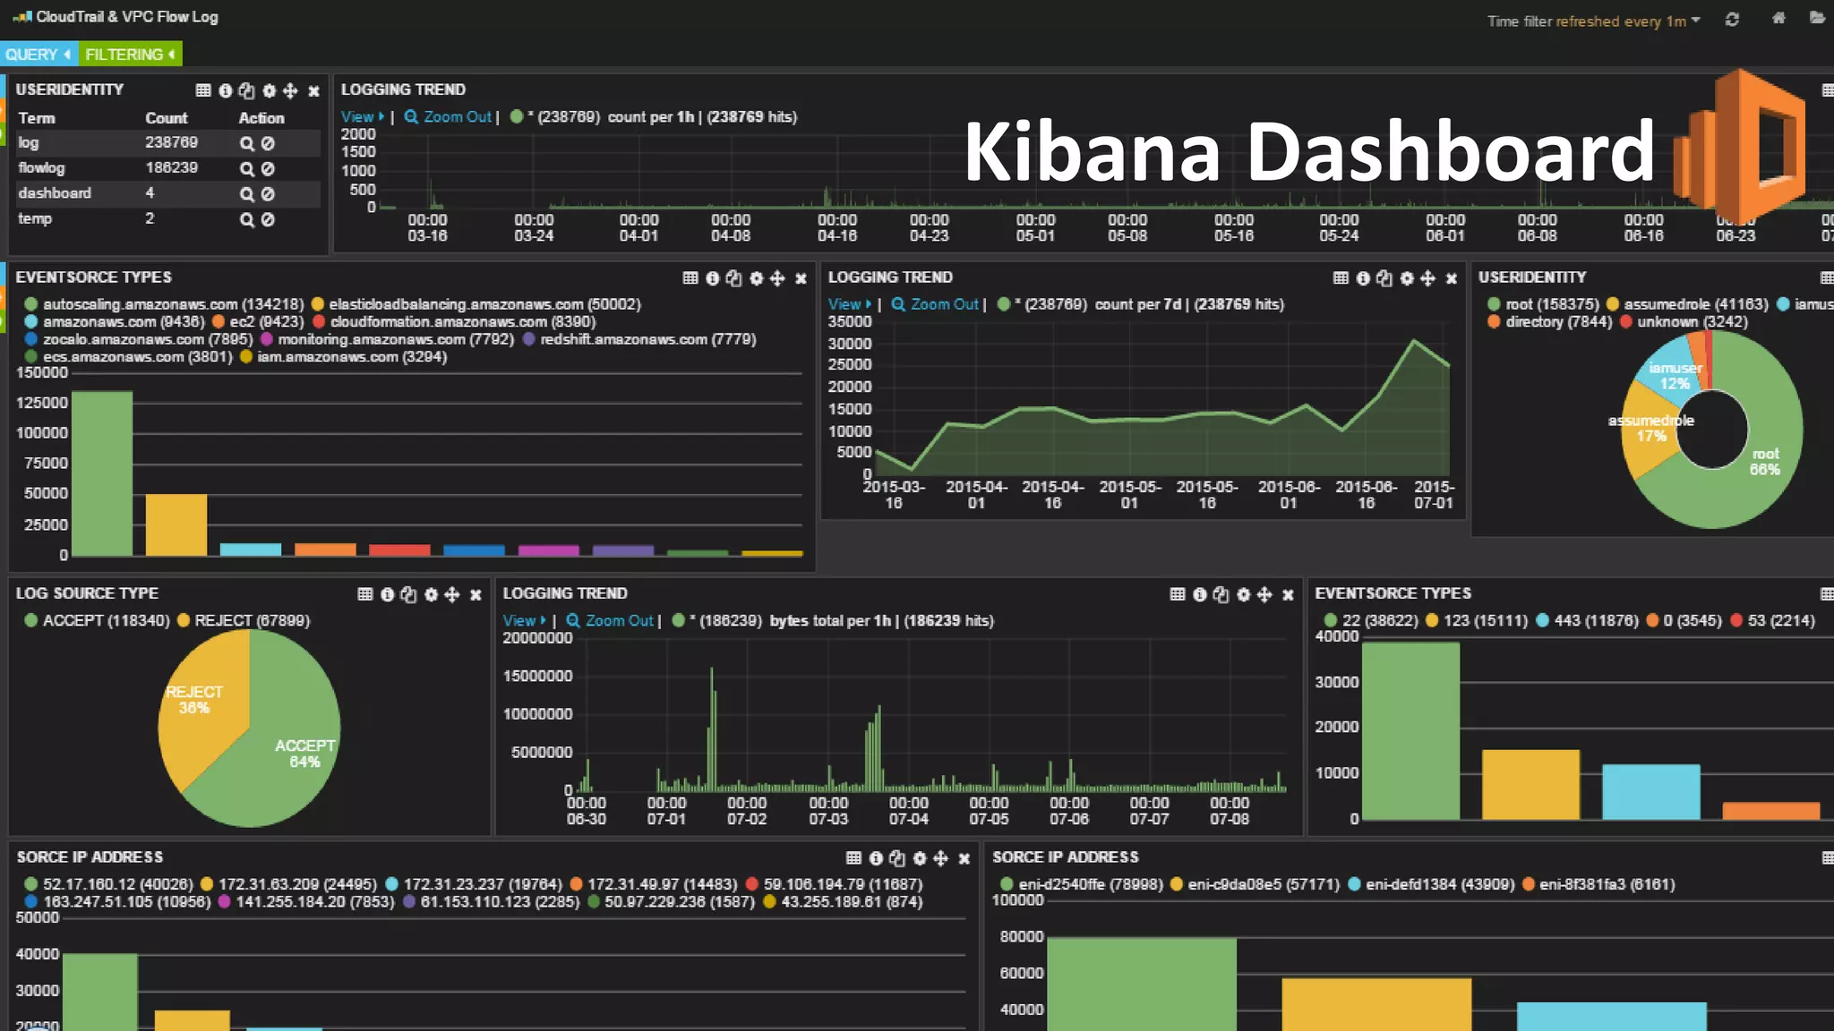Click the yellow dot beside elasticloadbalancing.amazonaws.com
Viewport: 1834px width, 1031px height.
[x=317, y=304]
